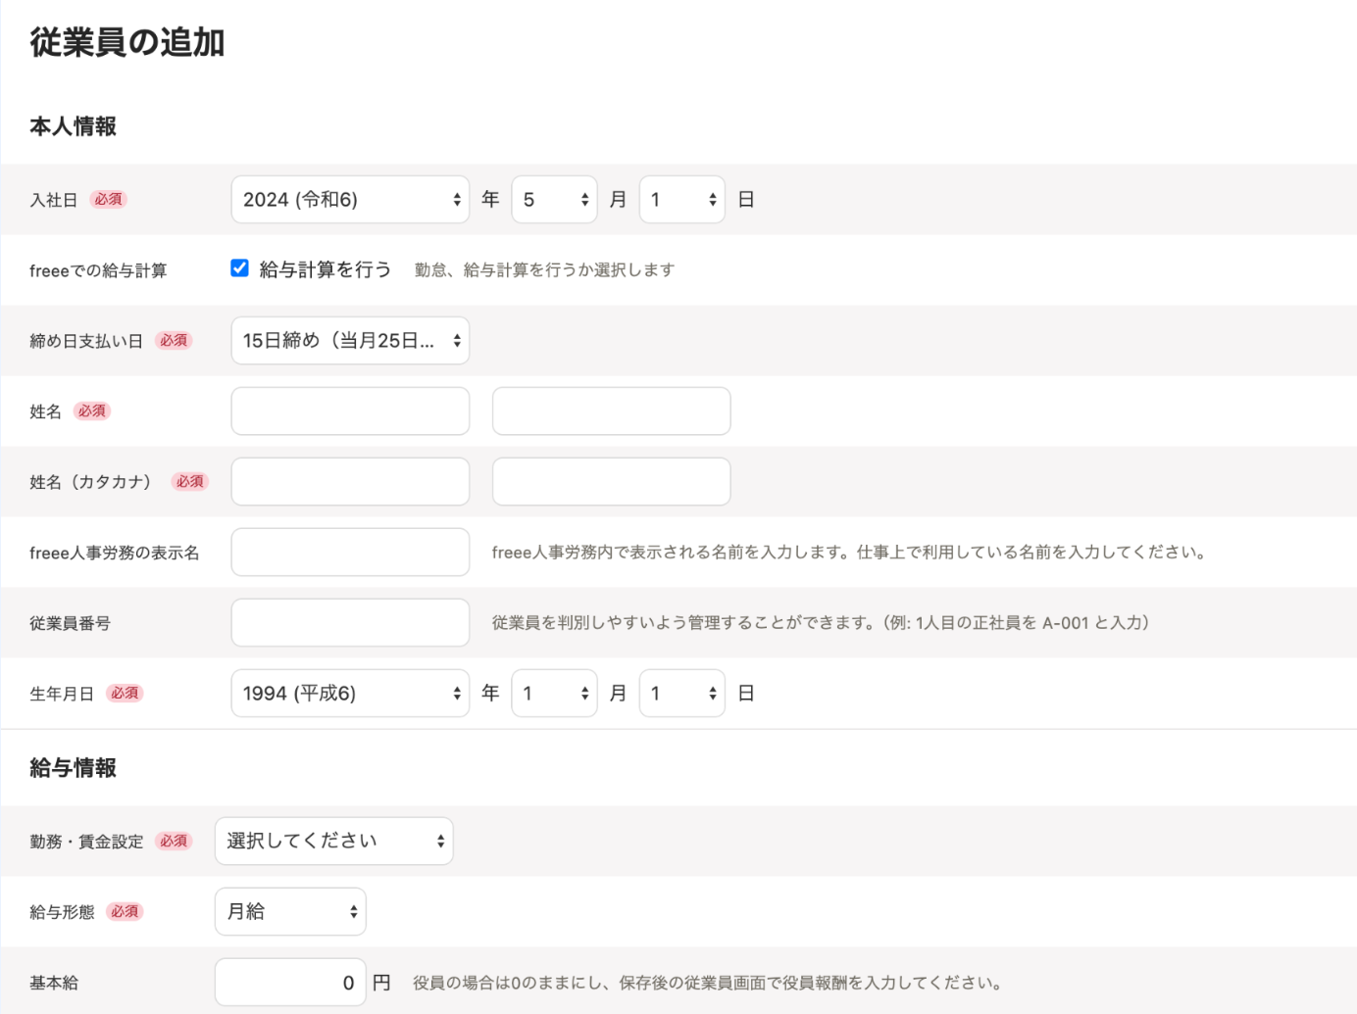
Task: Click the first 姓名(カタカナ) input field
Action: tap(350, 482)
